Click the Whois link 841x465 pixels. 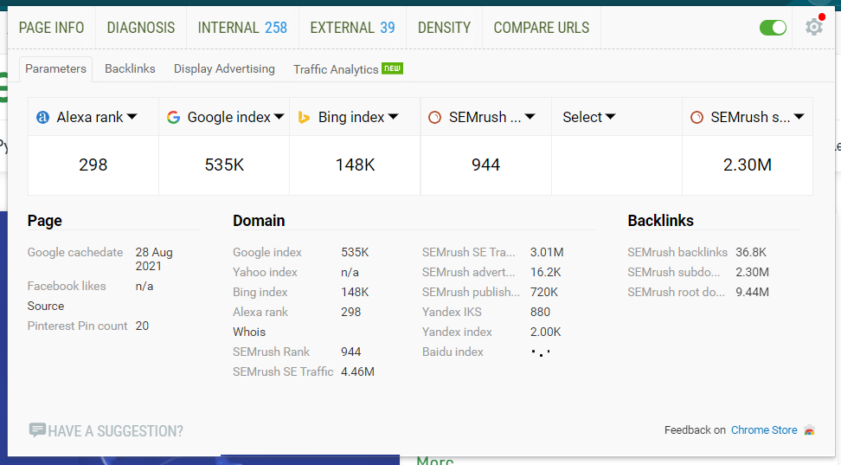click(249, 332)
